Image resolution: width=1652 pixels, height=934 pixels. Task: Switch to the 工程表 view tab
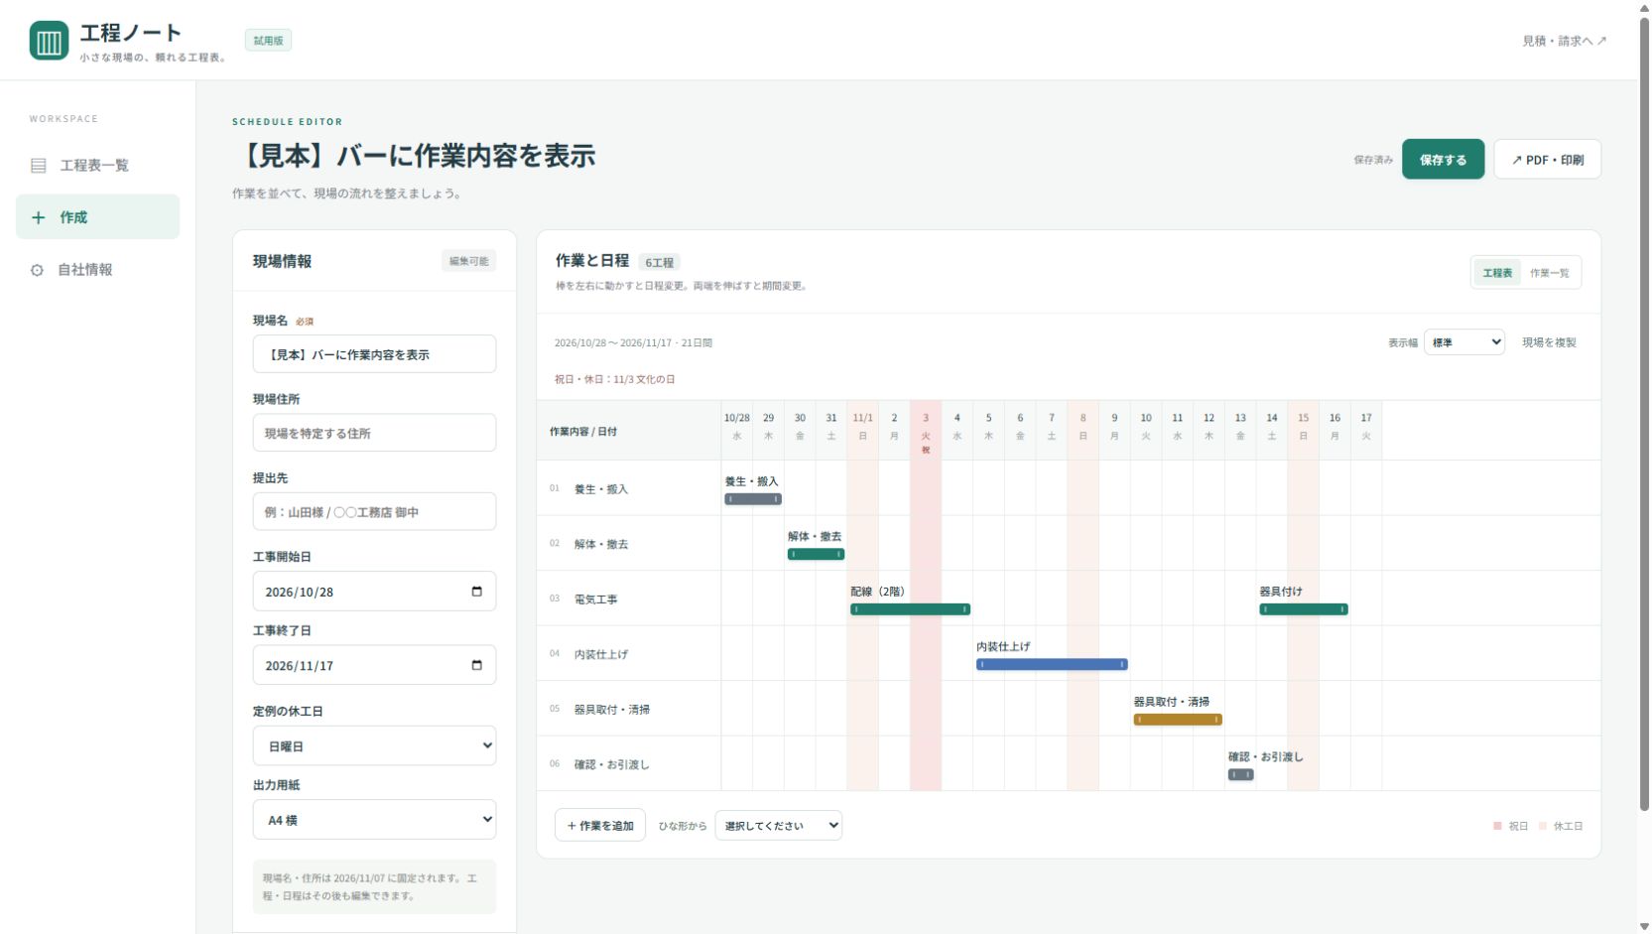pos(1497,273)
